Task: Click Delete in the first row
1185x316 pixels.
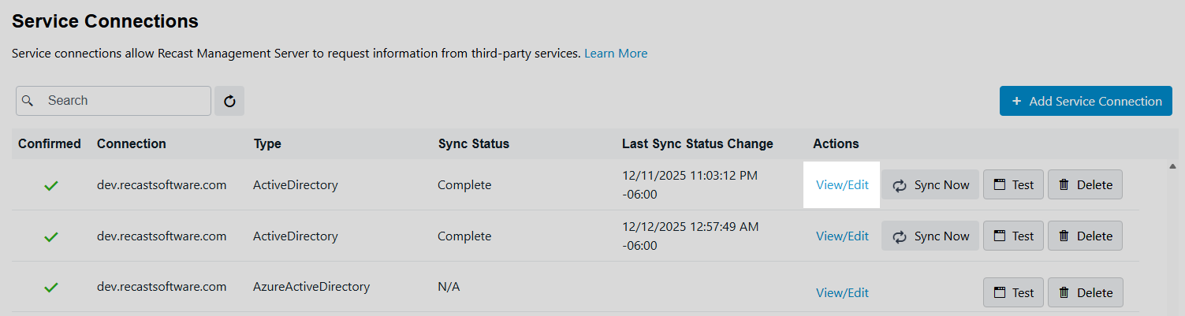Action: pyautogui.click(x=1085, y=185)
